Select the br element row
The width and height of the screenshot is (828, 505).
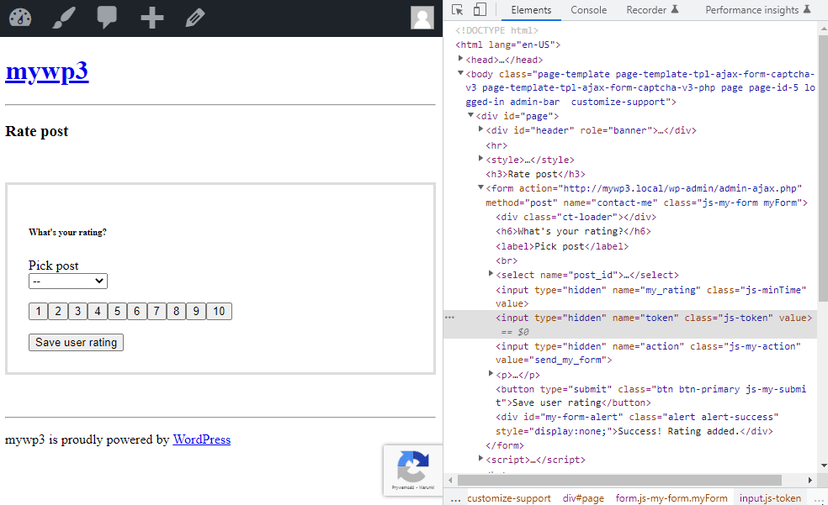tap(507, 260)
